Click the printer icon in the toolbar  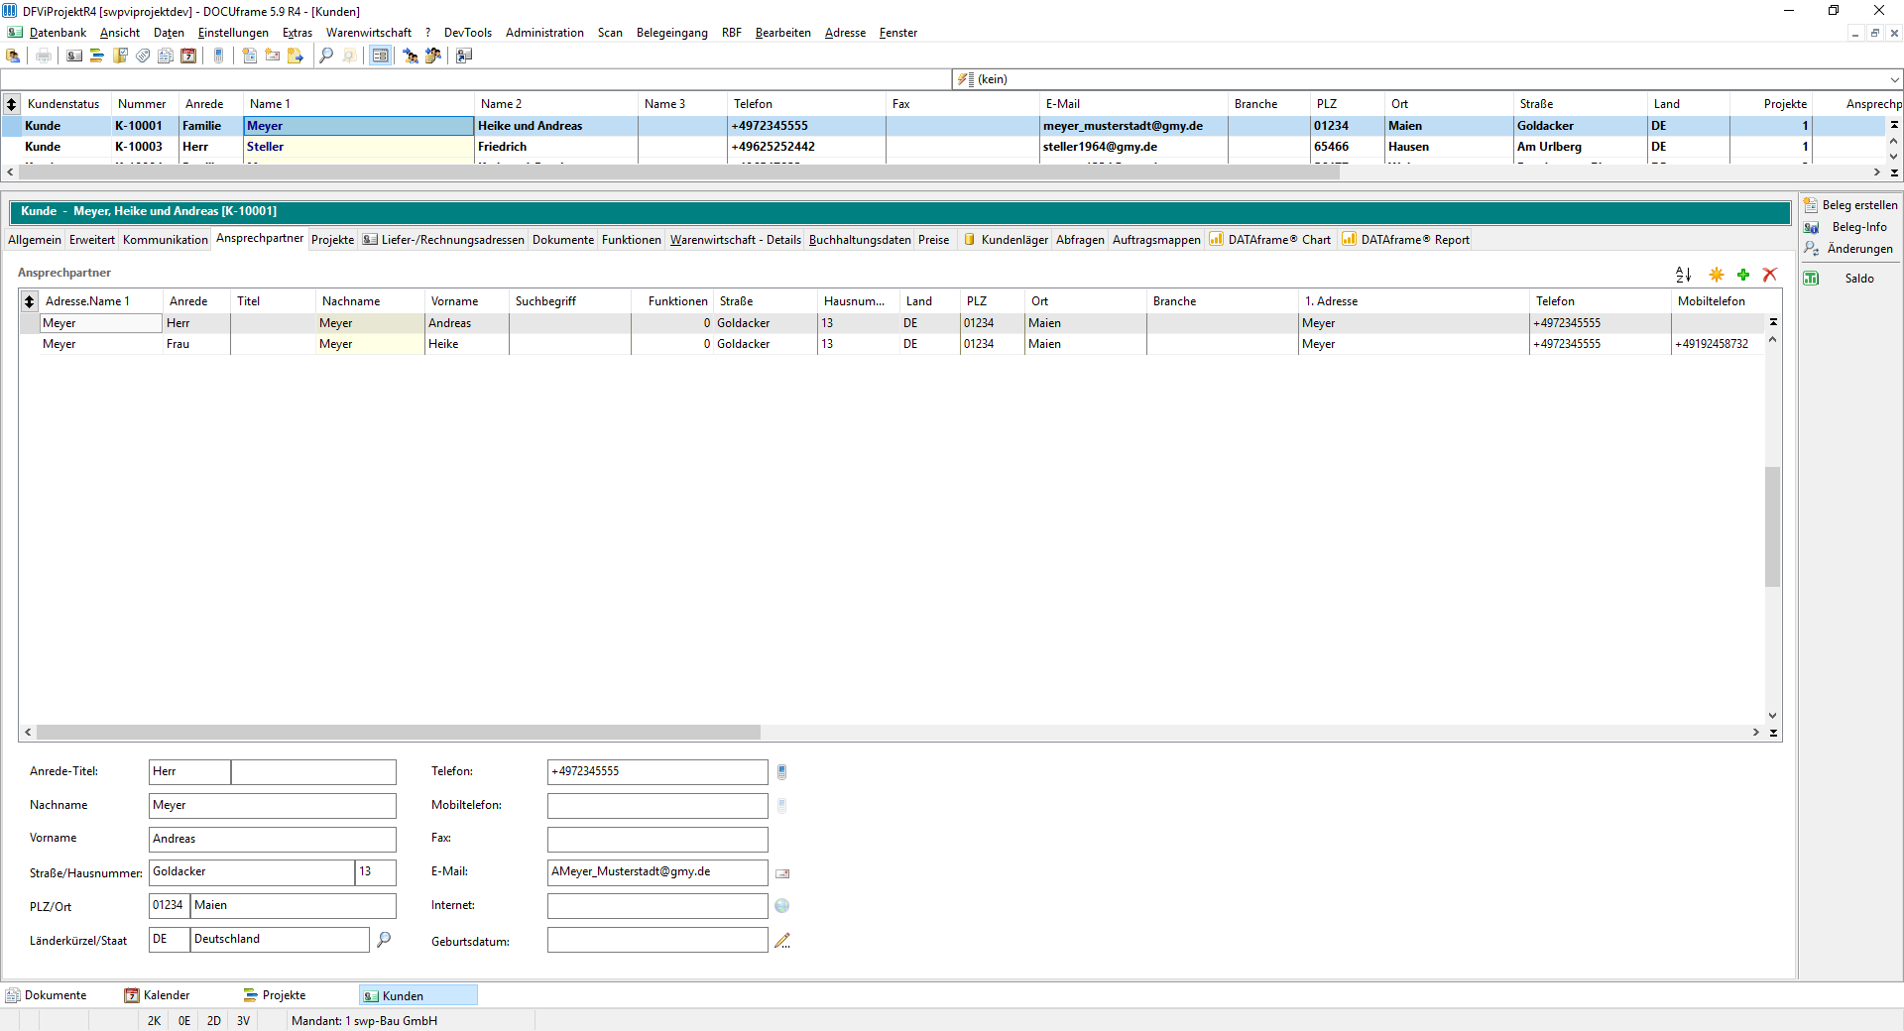[x=44, y=56]
